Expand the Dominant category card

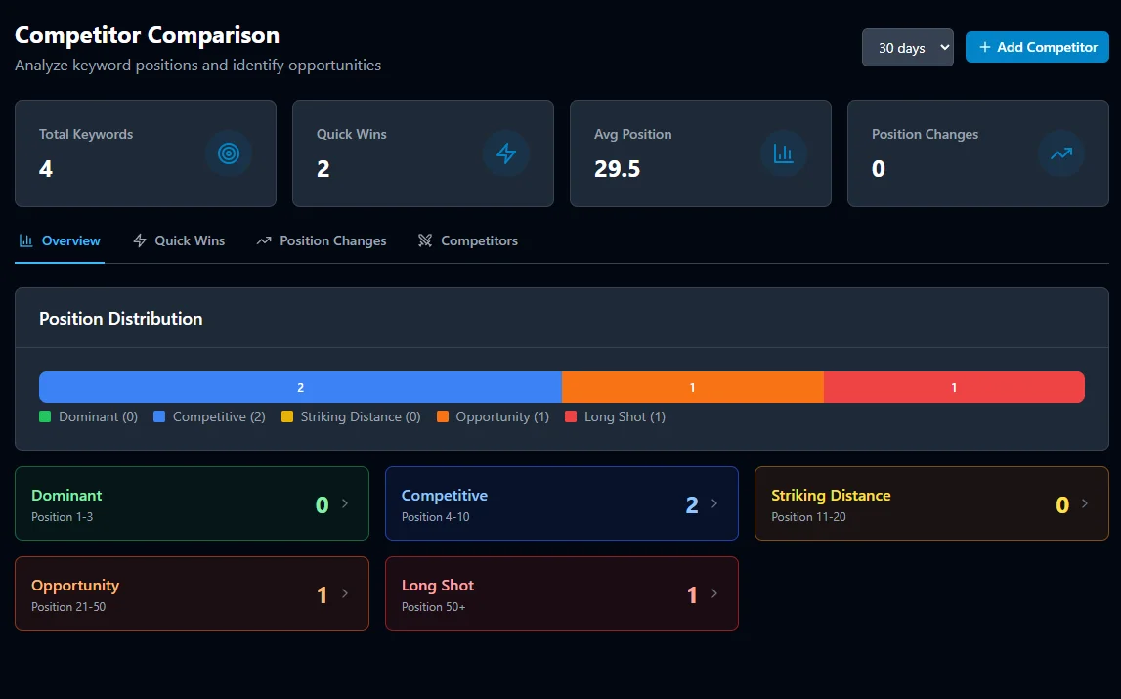(x=192, y=503)
